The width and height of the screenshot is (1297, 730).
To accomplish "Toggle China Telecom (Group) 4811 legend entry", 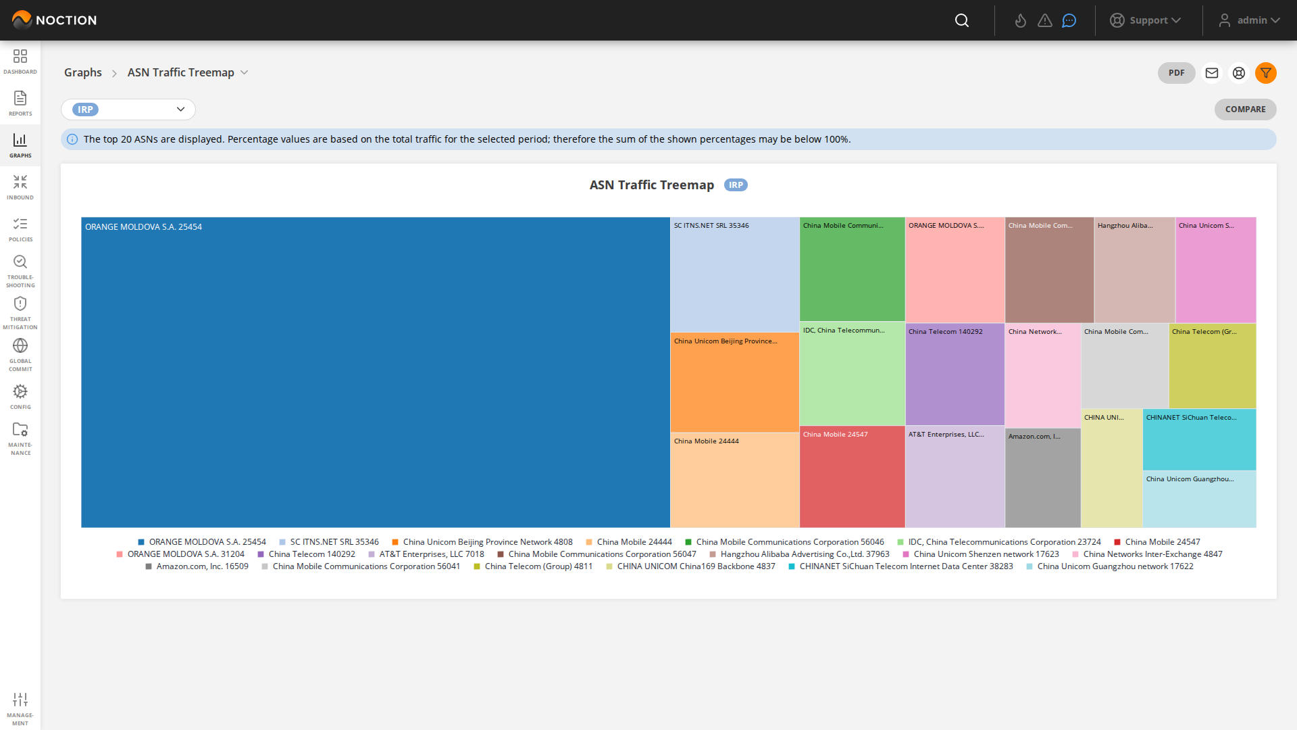I will point(532,566).
